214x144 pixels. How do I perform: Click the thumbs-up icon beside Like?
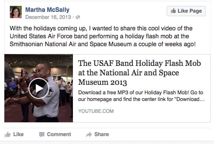7,135
